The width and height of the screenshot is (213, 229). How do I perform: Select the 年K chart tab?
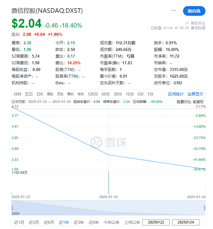coord(81,94)
